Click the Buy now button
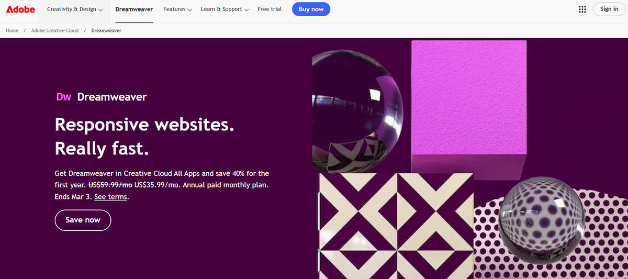 click(x=311, y=9)
